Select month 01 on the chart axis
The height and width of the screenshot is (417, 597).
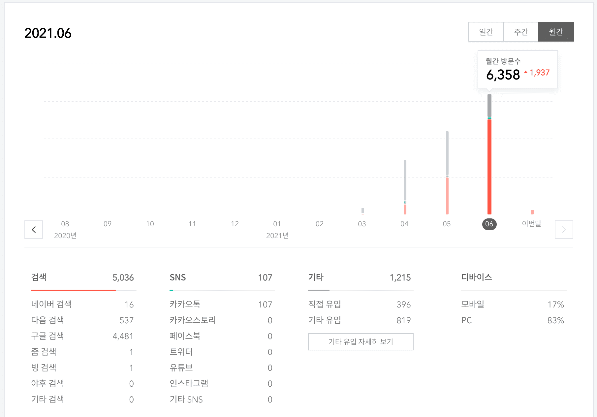(277, 224)
